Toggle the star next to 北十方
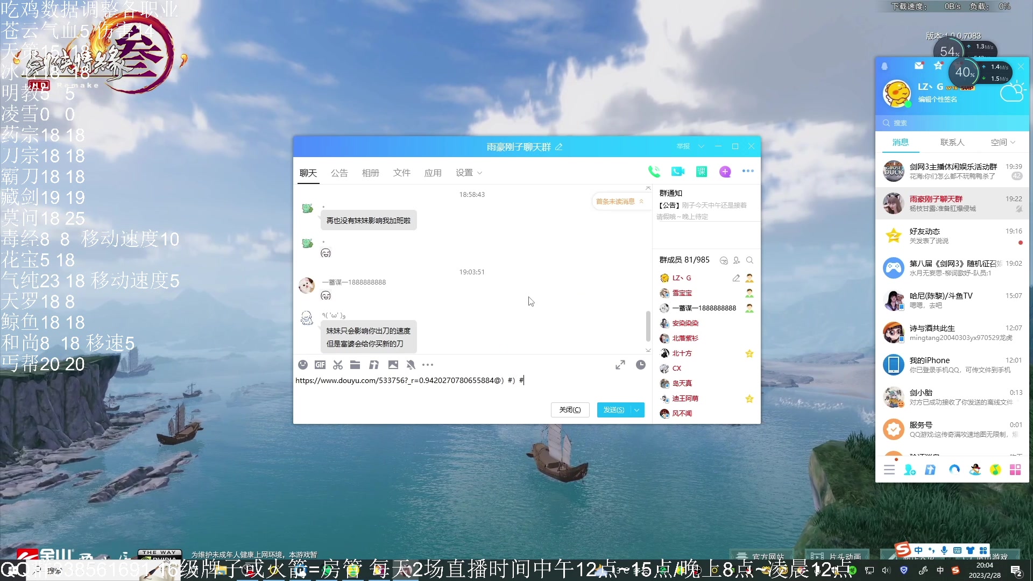 pyautogui.click(x=749, y=353)
